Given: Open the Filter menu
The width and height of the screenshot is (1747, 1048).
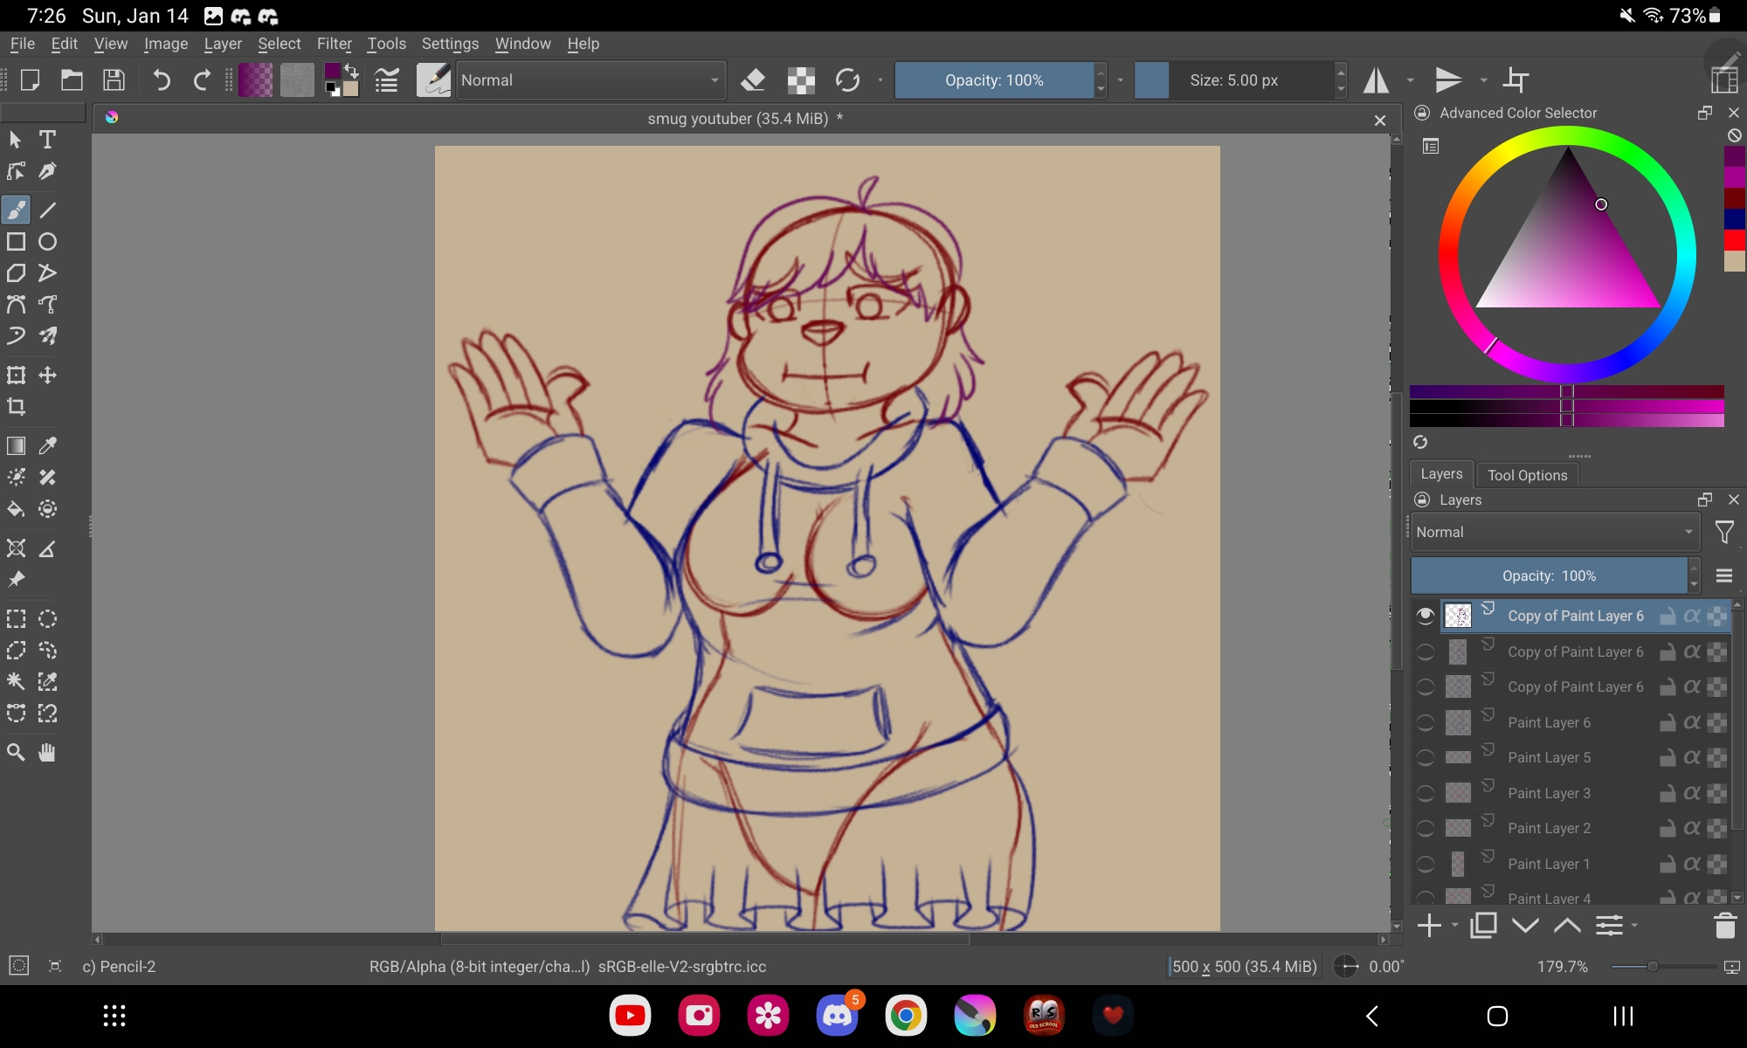Looking at the screenshot, I should point(334,44).
